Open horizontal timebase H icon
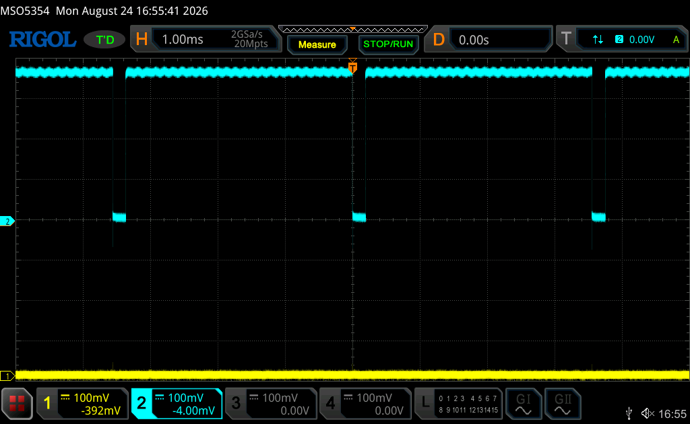Screen dimensions: 690x424 point(142,39)
